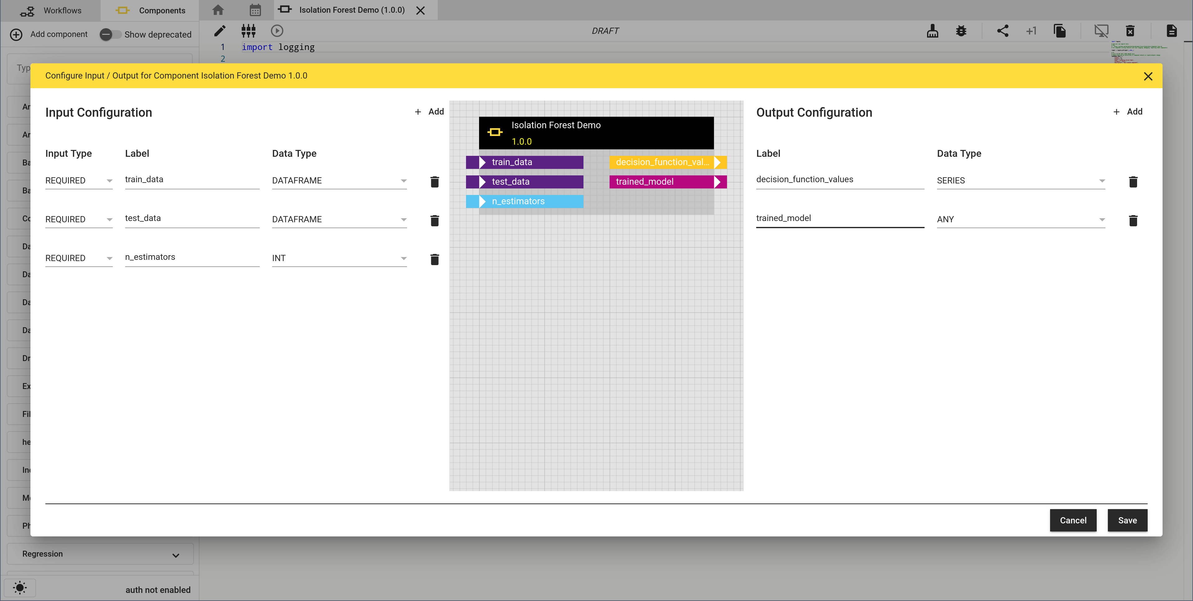Click the deprecate screen-off icon

click(1101, 31)
